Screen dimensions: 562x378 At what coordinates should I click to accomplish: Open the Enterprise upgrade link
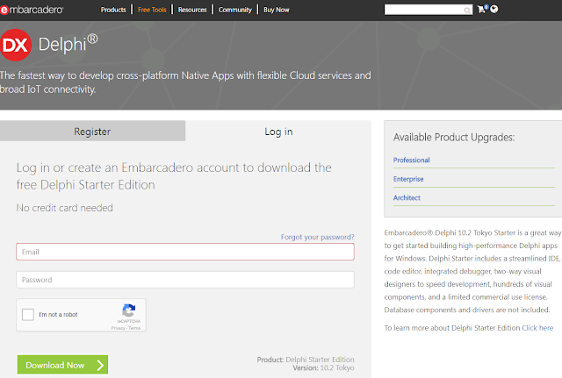[x=408, y=179]
